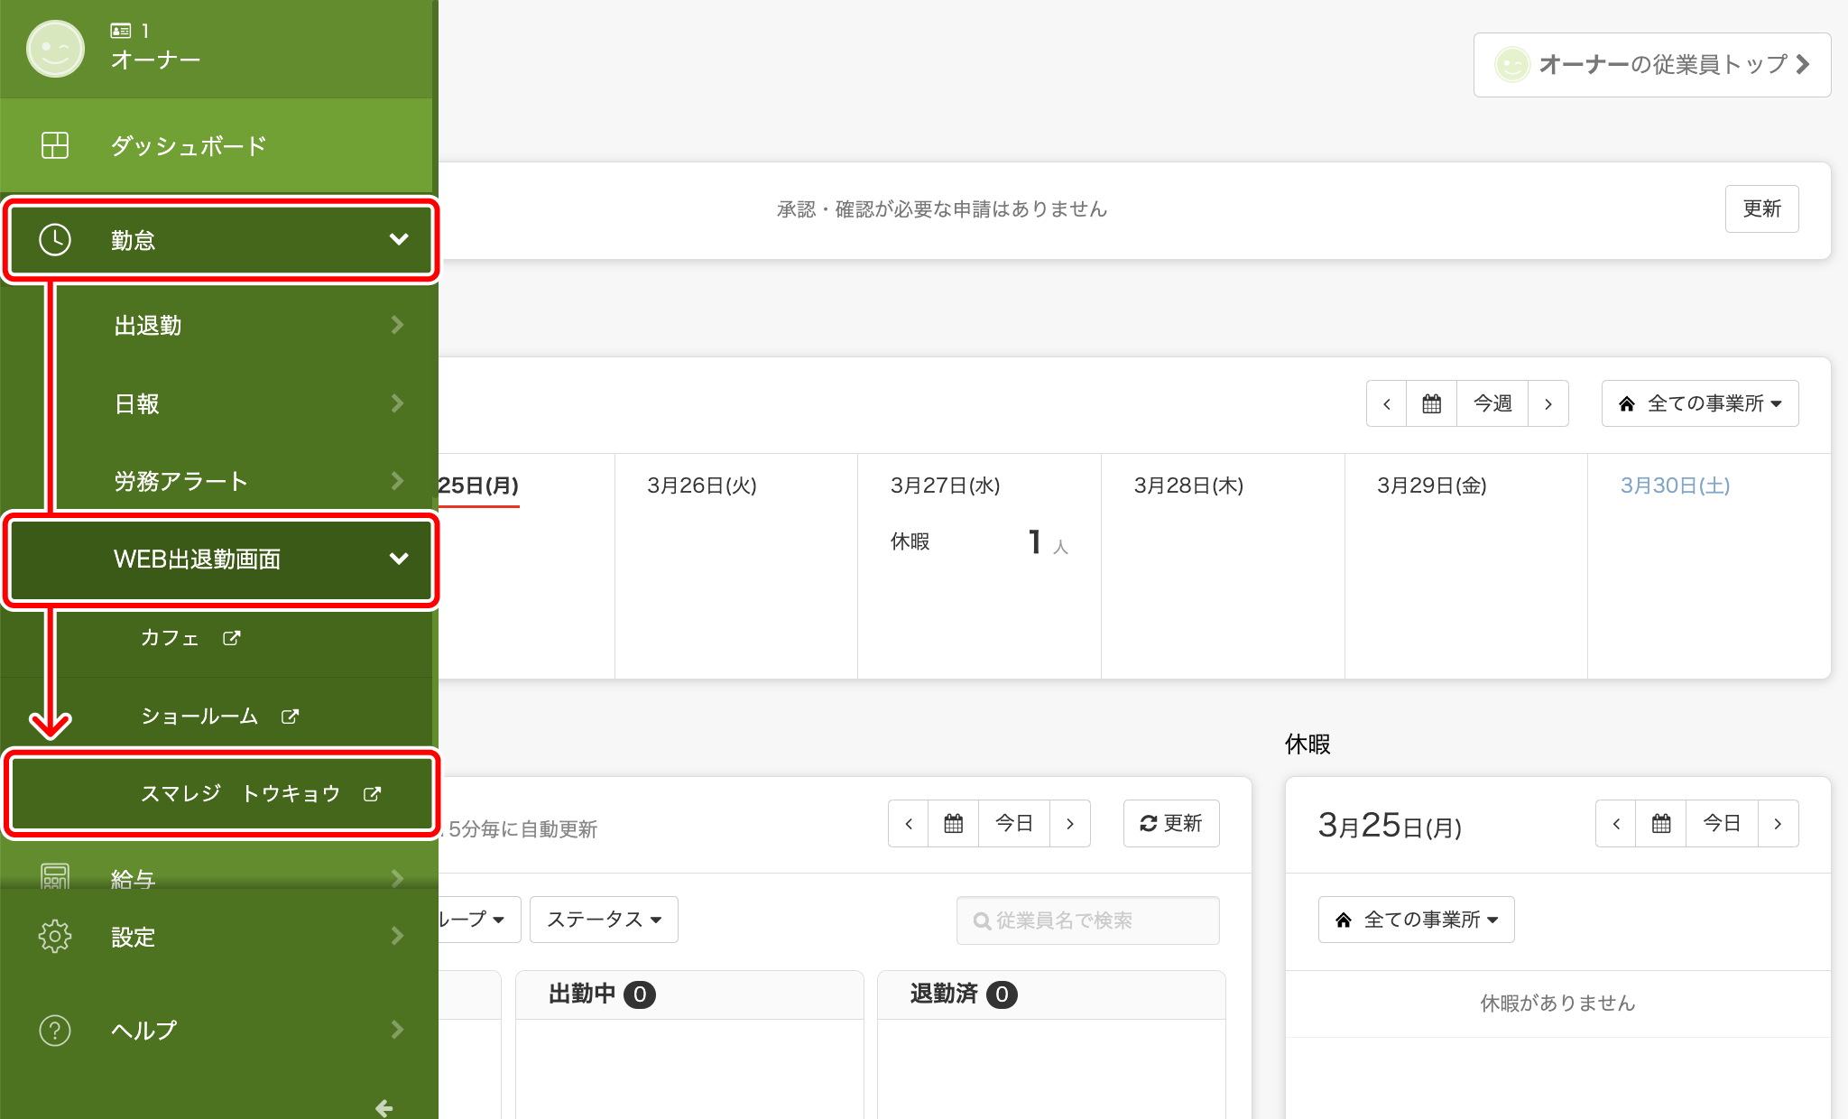Click the 更新 button at top right
The image size is (1848, 1119).
(x=1760, y=208)
